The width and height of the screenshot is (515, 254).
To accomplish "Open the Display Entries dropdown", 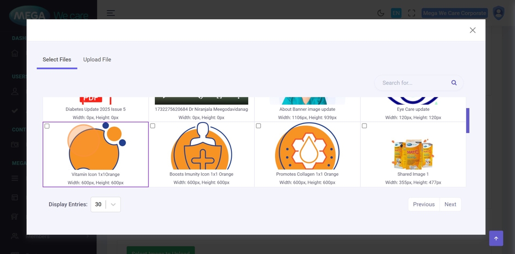I will 106,204.
